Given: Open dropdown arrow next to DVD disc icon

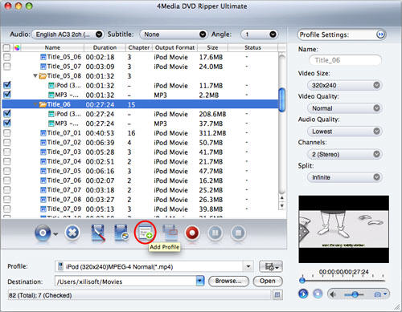Looking at the screenshot, I should [x=55, y=234].
